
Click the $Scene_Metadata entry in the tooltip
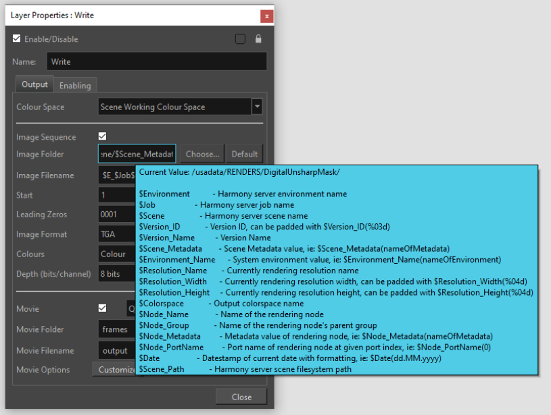pos(295,249)
